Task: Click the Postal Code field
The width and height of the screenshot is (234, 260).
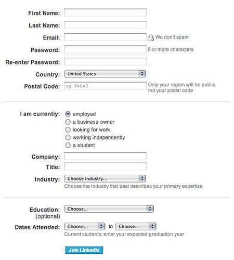Action: point(105,86)
